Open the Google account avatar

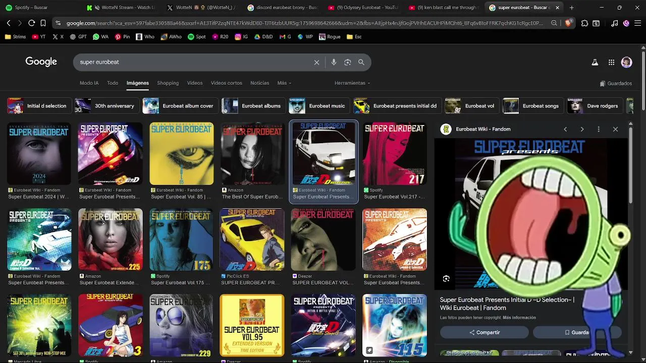coord(626,63)
